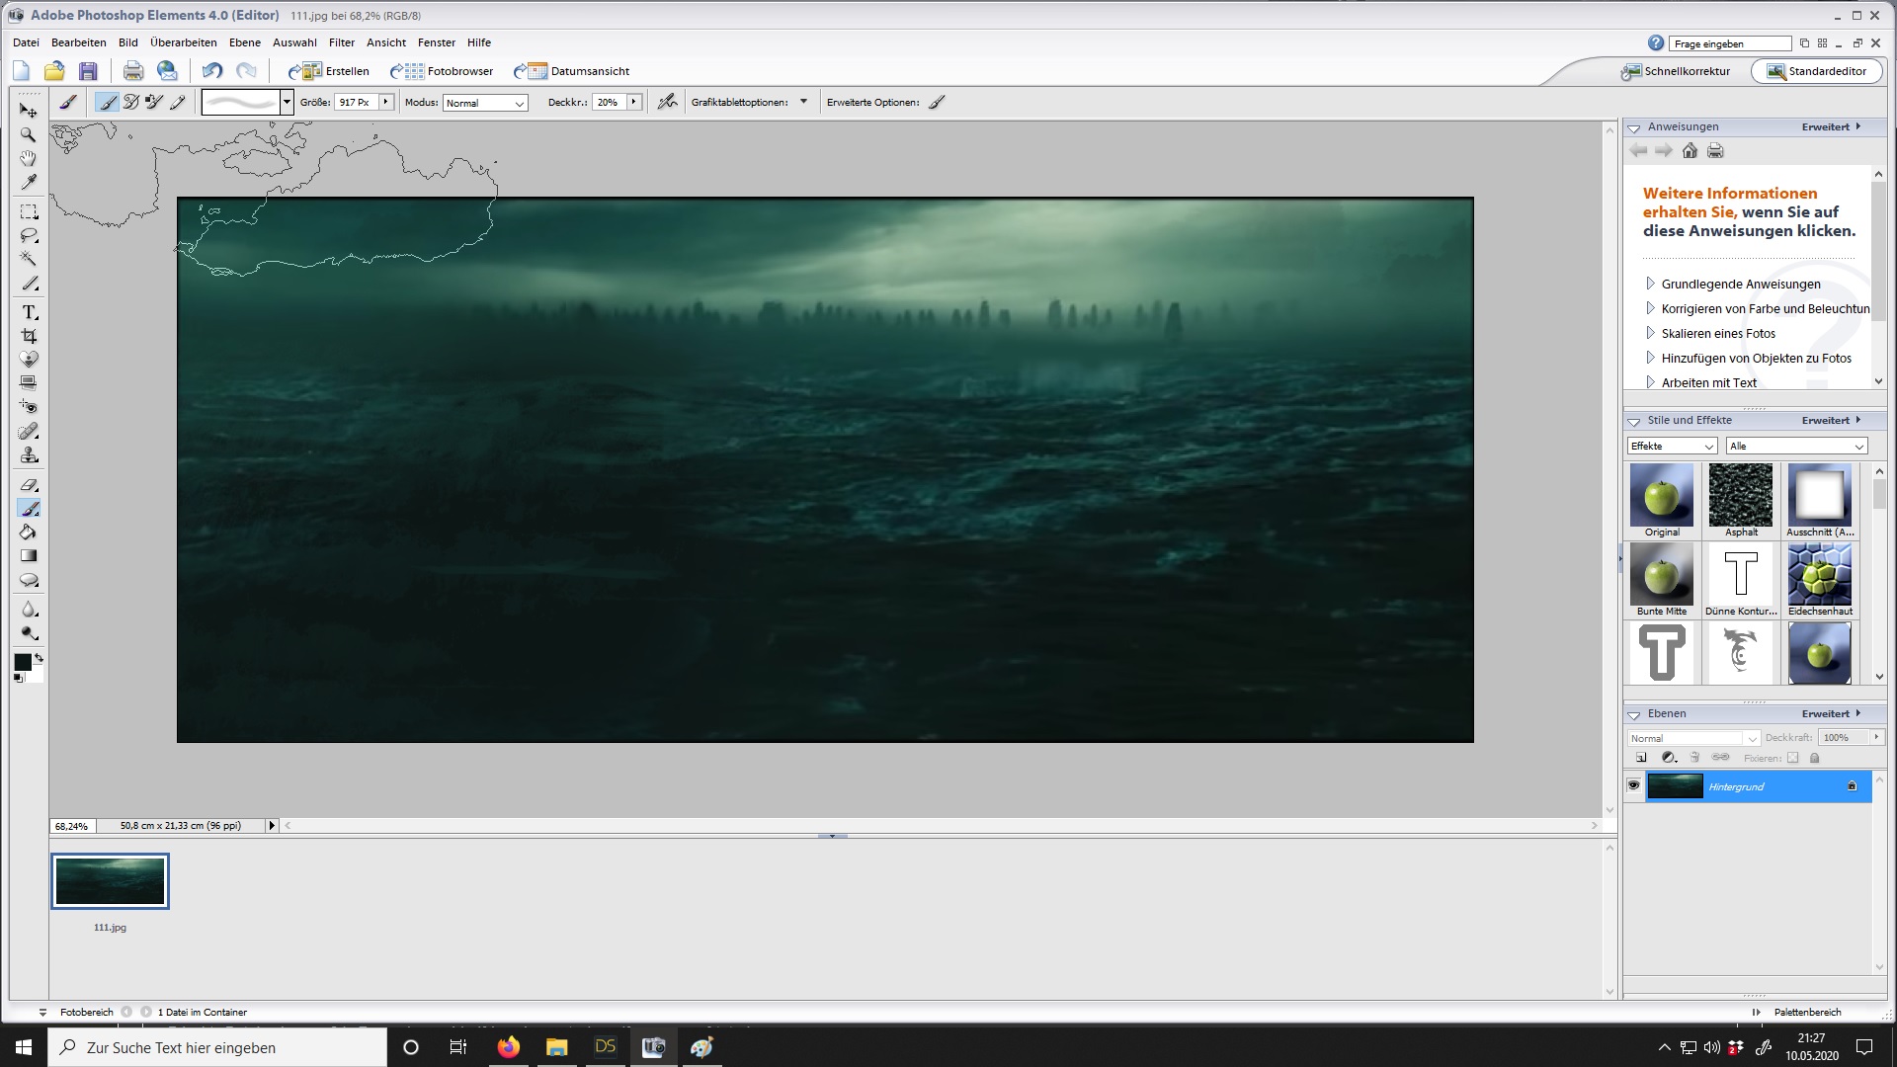Select the Paint Bucket tool
This screenshot has width=1897, height=1067.
pyautogui.click(x=29, y=533)
